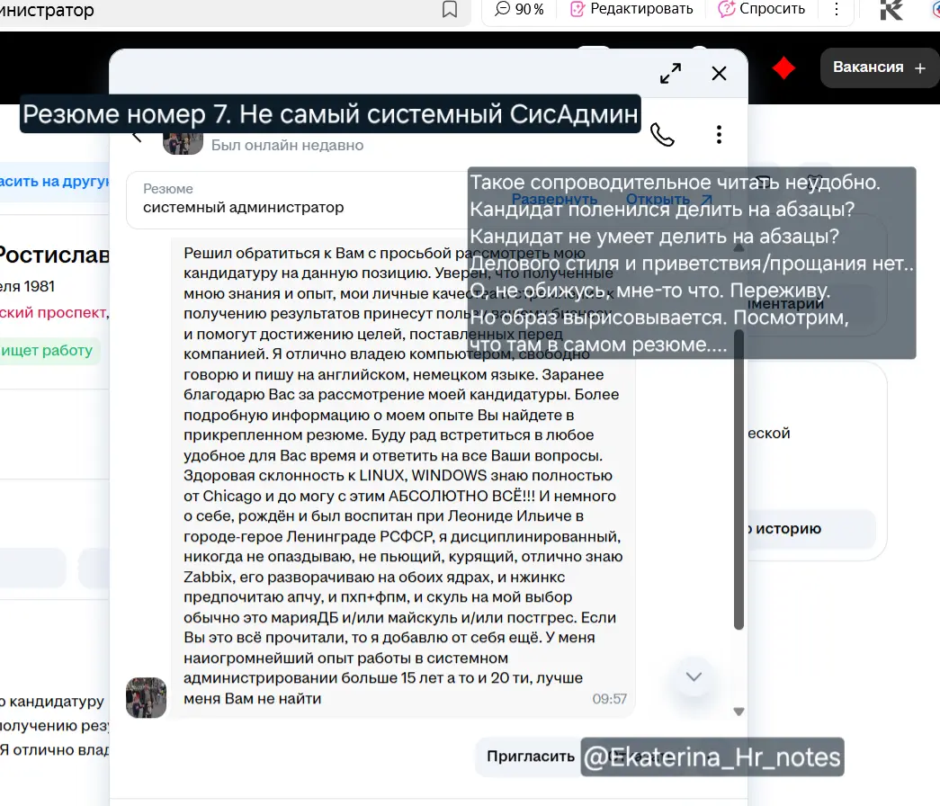Click the chat vertical scrollbar thumb
This screenshot has height=806, width=940.
click(739, 479)
